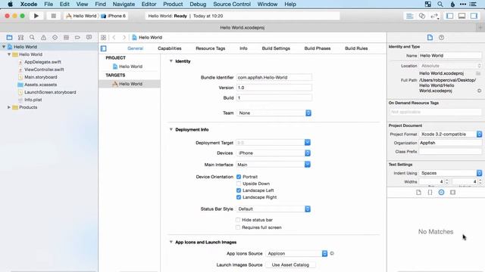Switch to the Capabilities tab
The height and width of the screenshot is (272, 485).
[170, 48]
